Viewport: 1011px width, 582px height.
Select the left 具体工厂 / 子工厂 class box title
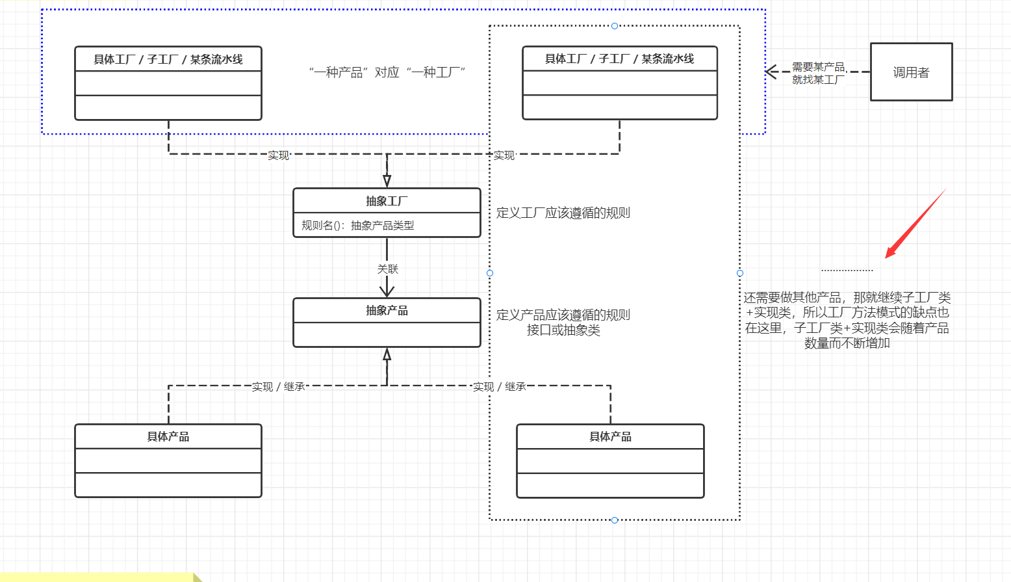point(168,59)
